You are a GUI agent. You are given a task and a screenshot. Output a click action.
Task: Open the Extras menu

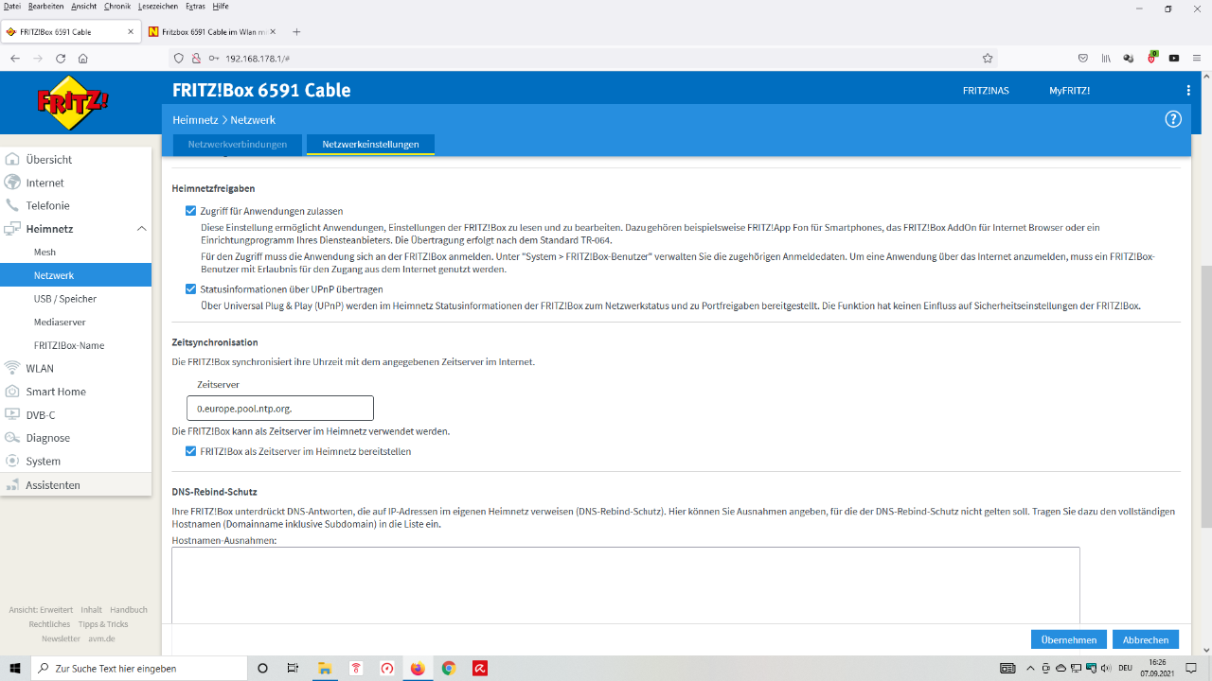click(195, 7)
